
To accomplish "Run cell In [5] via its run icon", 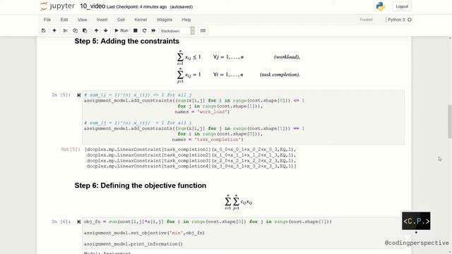I will [78, 95].
